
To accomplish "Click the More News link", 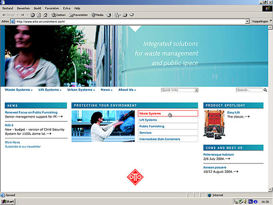I will pos(12,142).
